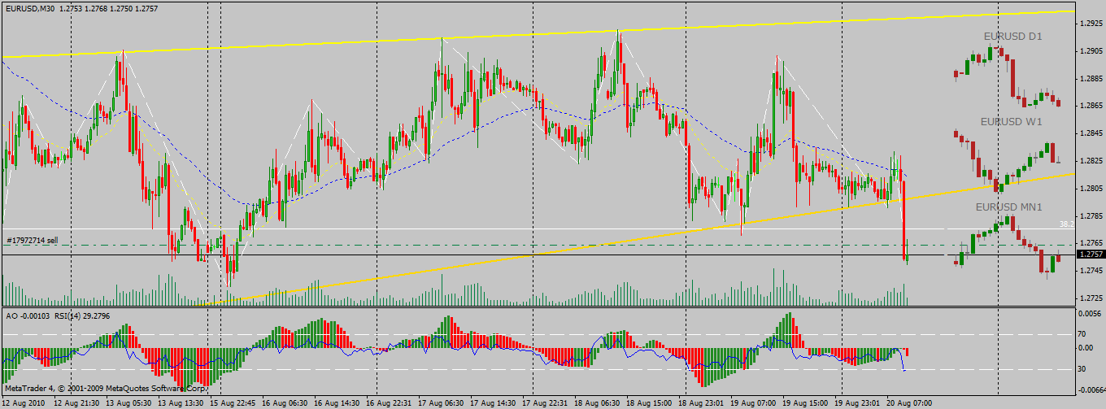The image size is (1106, 409).
Task: Click the '17 Aug 22:31' time axis label
Action: click(546, 402)
